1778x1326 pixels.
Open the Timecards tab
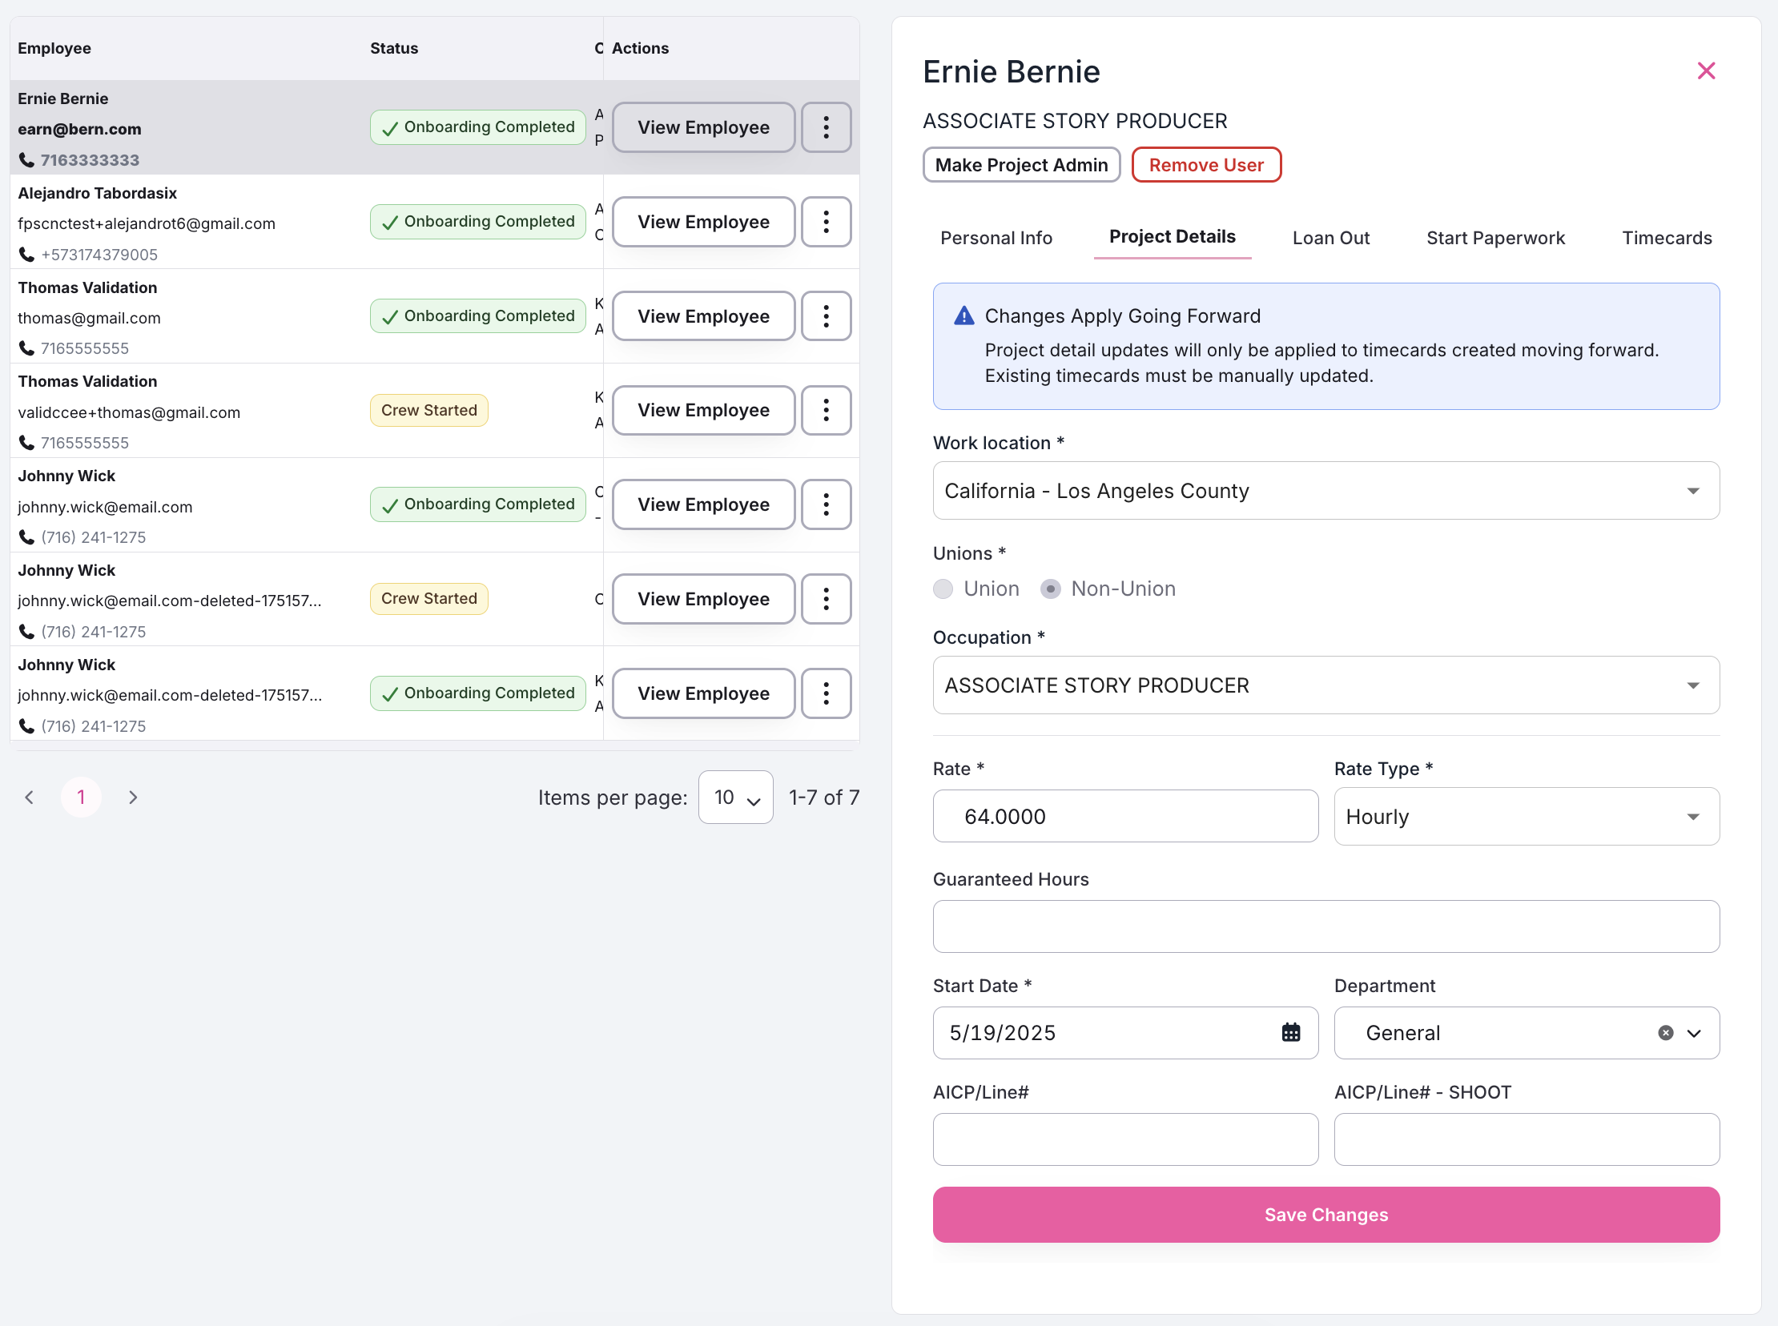(1667, 238)
